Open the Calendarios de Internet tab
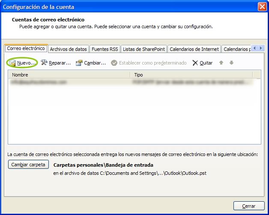 pyautogui.click(x=194, y=49)
